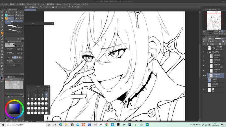Click the Windows Start button
Screen dimensions: 226x127
pos(3,124)
